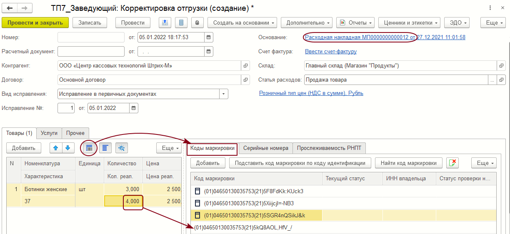Expand the Отчеты menu
510x234 pixels.
(x=355, y=22)
